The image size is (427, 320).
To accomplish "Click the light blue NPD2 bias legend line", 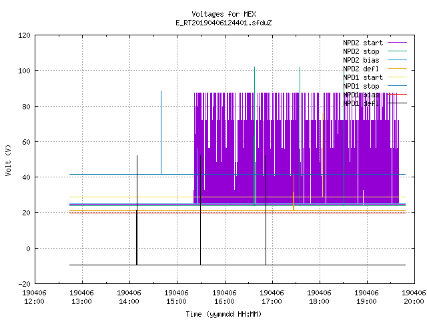I will coord(397,59).
